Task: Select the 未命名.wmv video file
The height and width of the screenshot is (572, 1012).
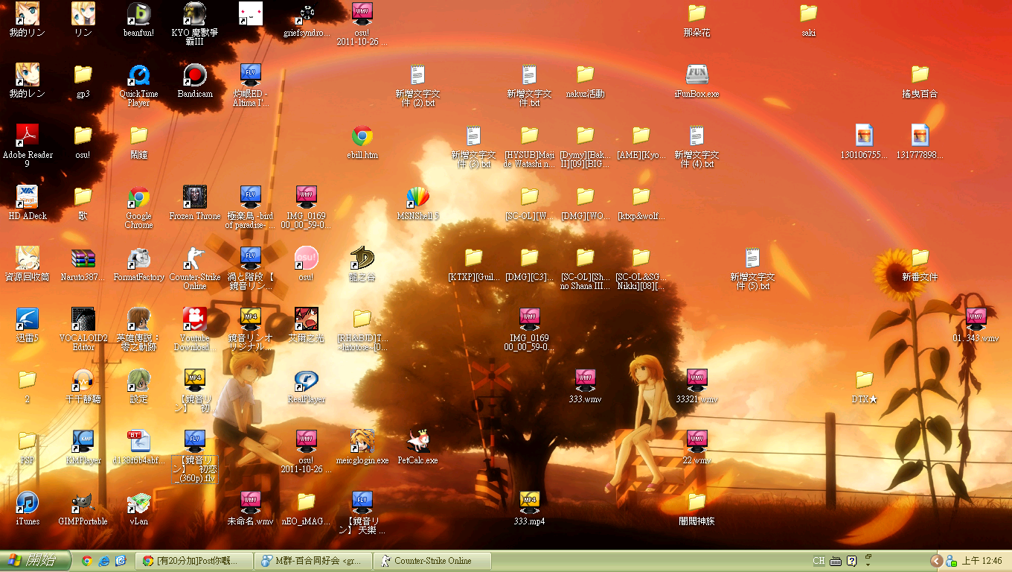Action: pos(251,502)
